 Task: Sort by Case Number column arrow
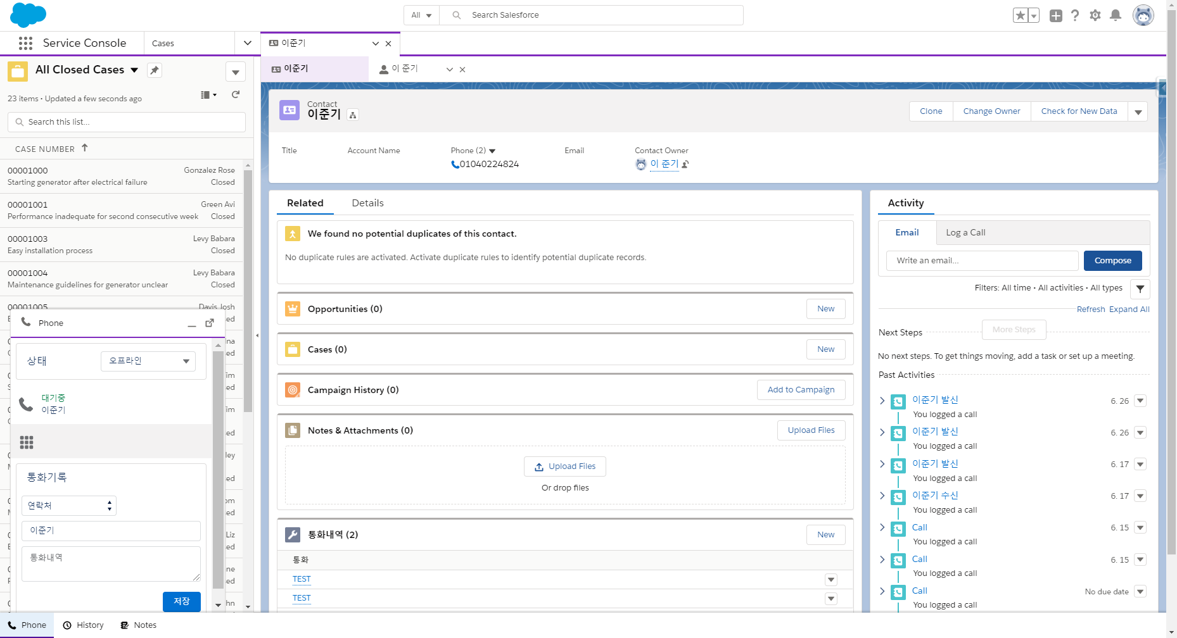pos(84,148)
